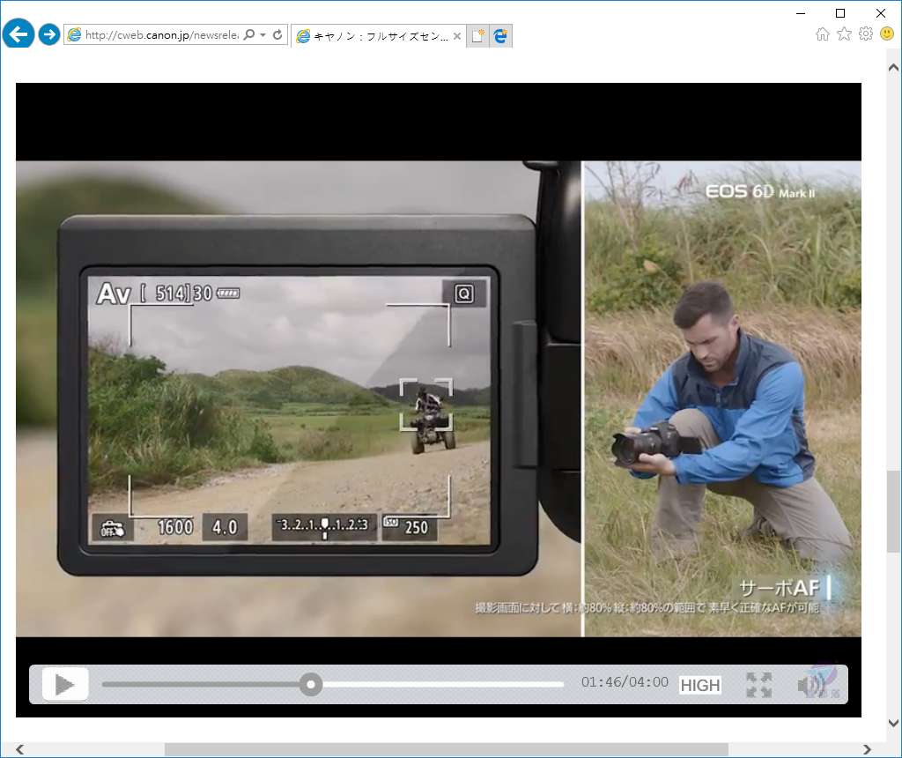Open Microsoft Edge from the tab bar
Screen dimensions: 902x758
pyautogui.click(x=501, y=36)
